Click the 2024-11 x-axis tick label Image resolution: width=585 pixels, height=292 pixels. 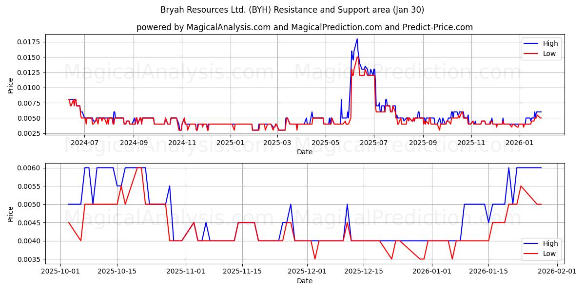182,143
